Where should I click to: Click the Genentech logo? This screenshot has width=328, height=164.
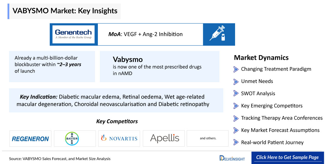(x=73, y=34)
